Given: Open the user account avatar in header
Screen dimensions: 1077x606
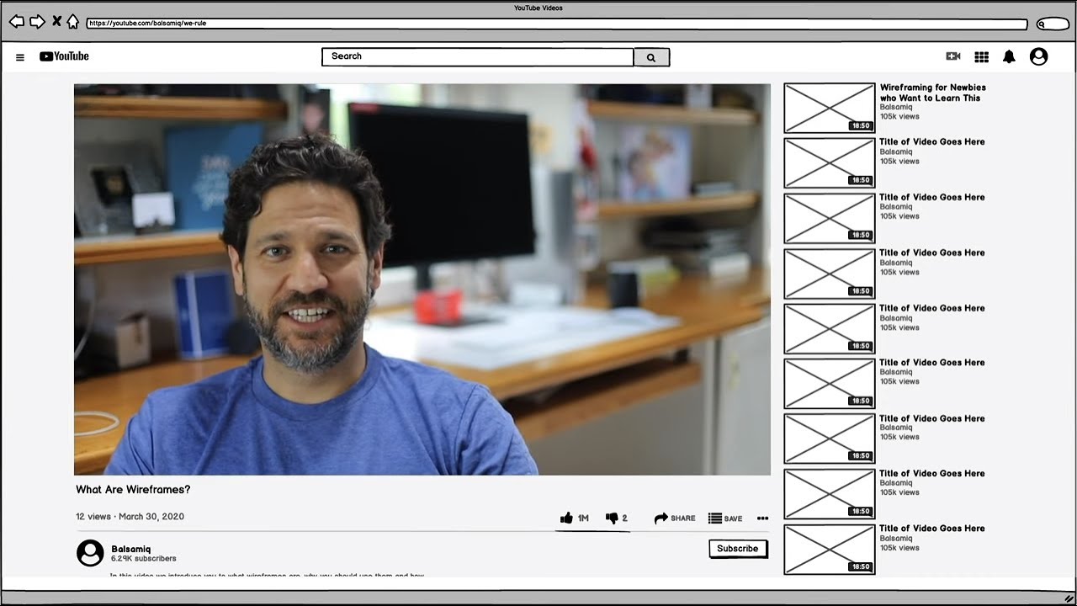Looking at the screenshot, I should [1039, 56].
